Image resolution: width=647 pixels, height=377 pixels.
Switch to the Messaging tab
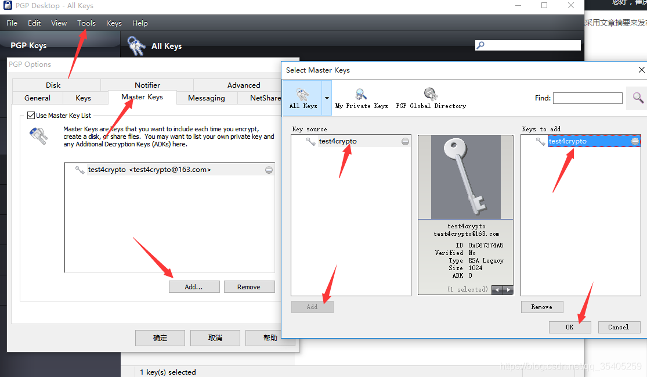pyautogui.click(x=207, y=98)
